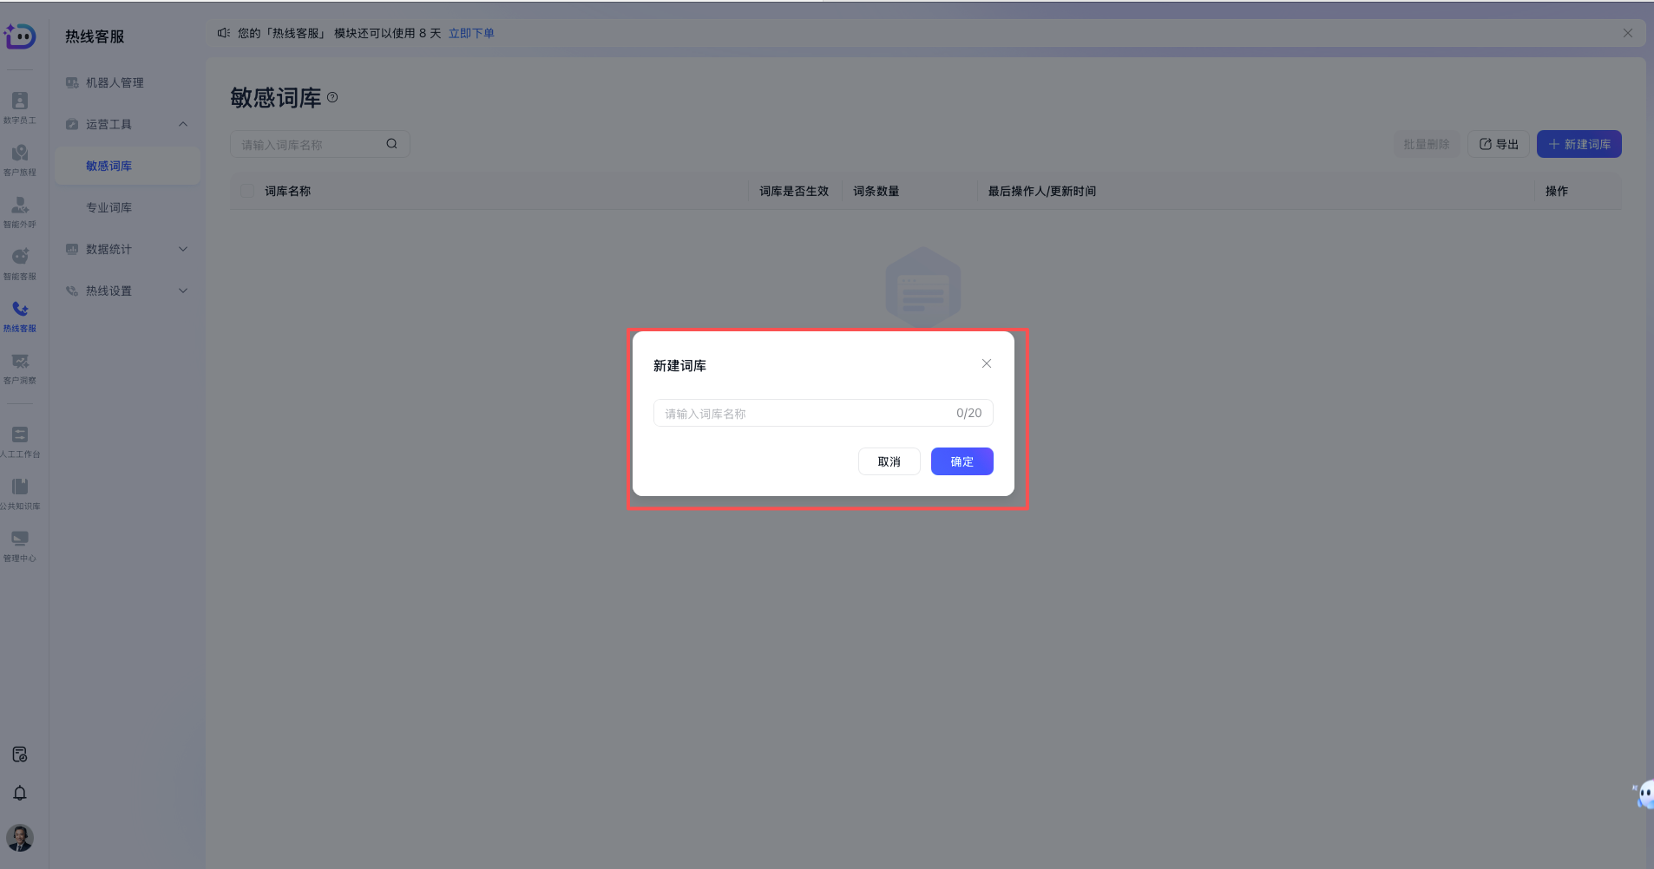Open the 公共知识库 icon
Image resolution: width=1654 pixels, height=869 pixels.
tap(20, 493)
